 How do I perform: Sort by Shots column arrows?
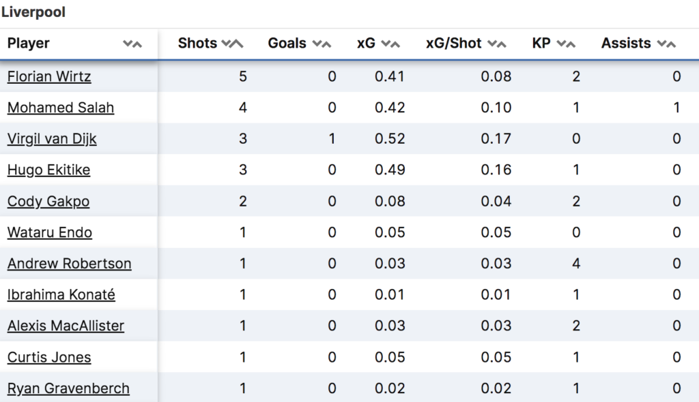point(233,44)
